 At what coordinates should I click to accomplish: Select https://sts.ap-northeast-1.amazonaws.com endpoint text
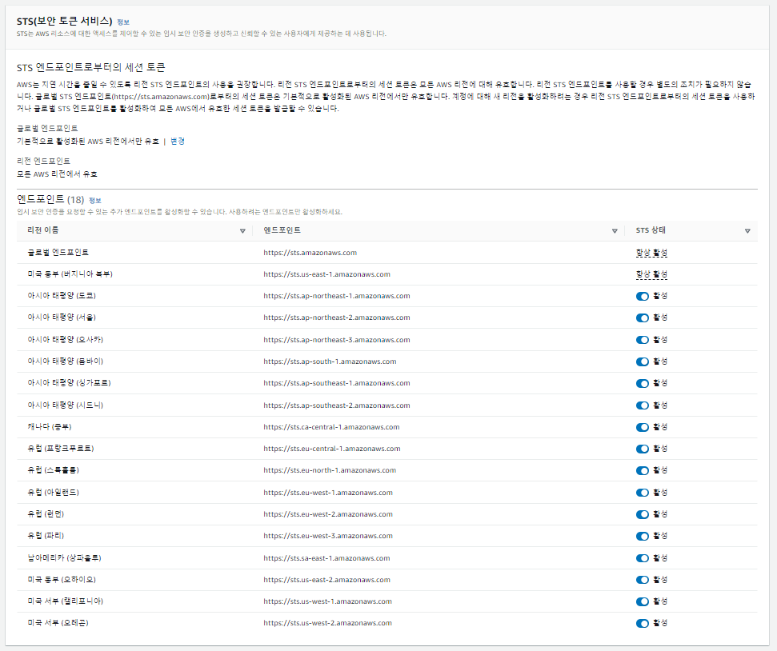[337, 296]
